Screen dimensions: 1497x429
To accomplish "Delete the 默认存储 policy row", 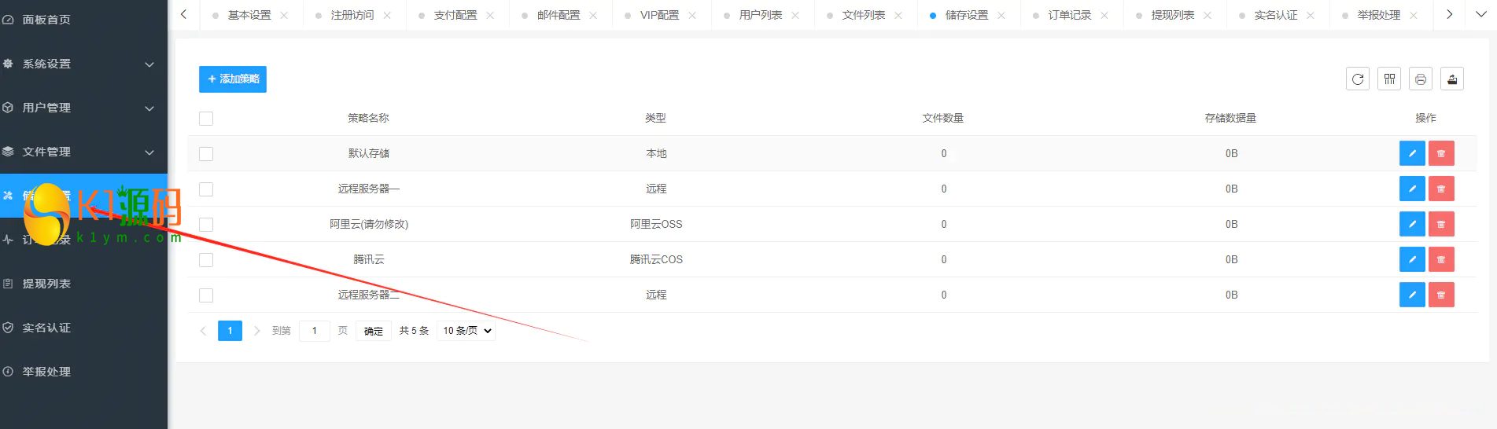I will click(x=1441, y=153).
